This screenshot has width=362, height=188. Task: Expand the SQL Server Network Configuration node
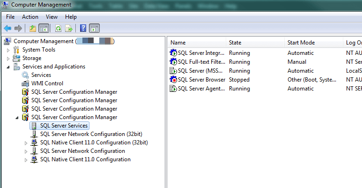26,151
